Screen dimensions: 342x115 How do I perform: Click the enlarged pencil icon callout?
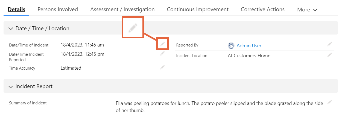(133, 27)
